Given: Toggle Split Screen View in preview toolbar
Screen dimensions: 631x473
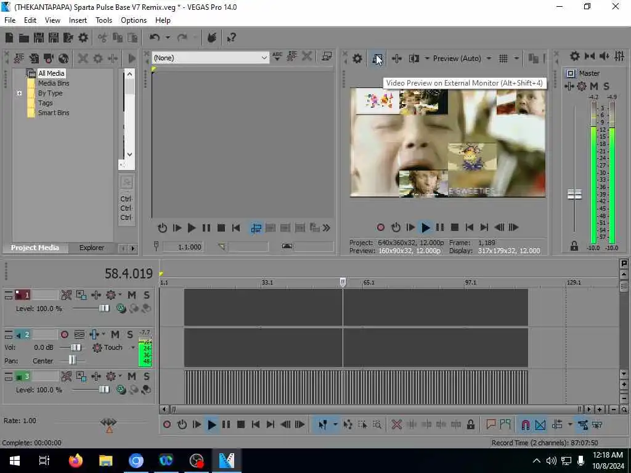Looking at the screenshot, I should [413, 59].
